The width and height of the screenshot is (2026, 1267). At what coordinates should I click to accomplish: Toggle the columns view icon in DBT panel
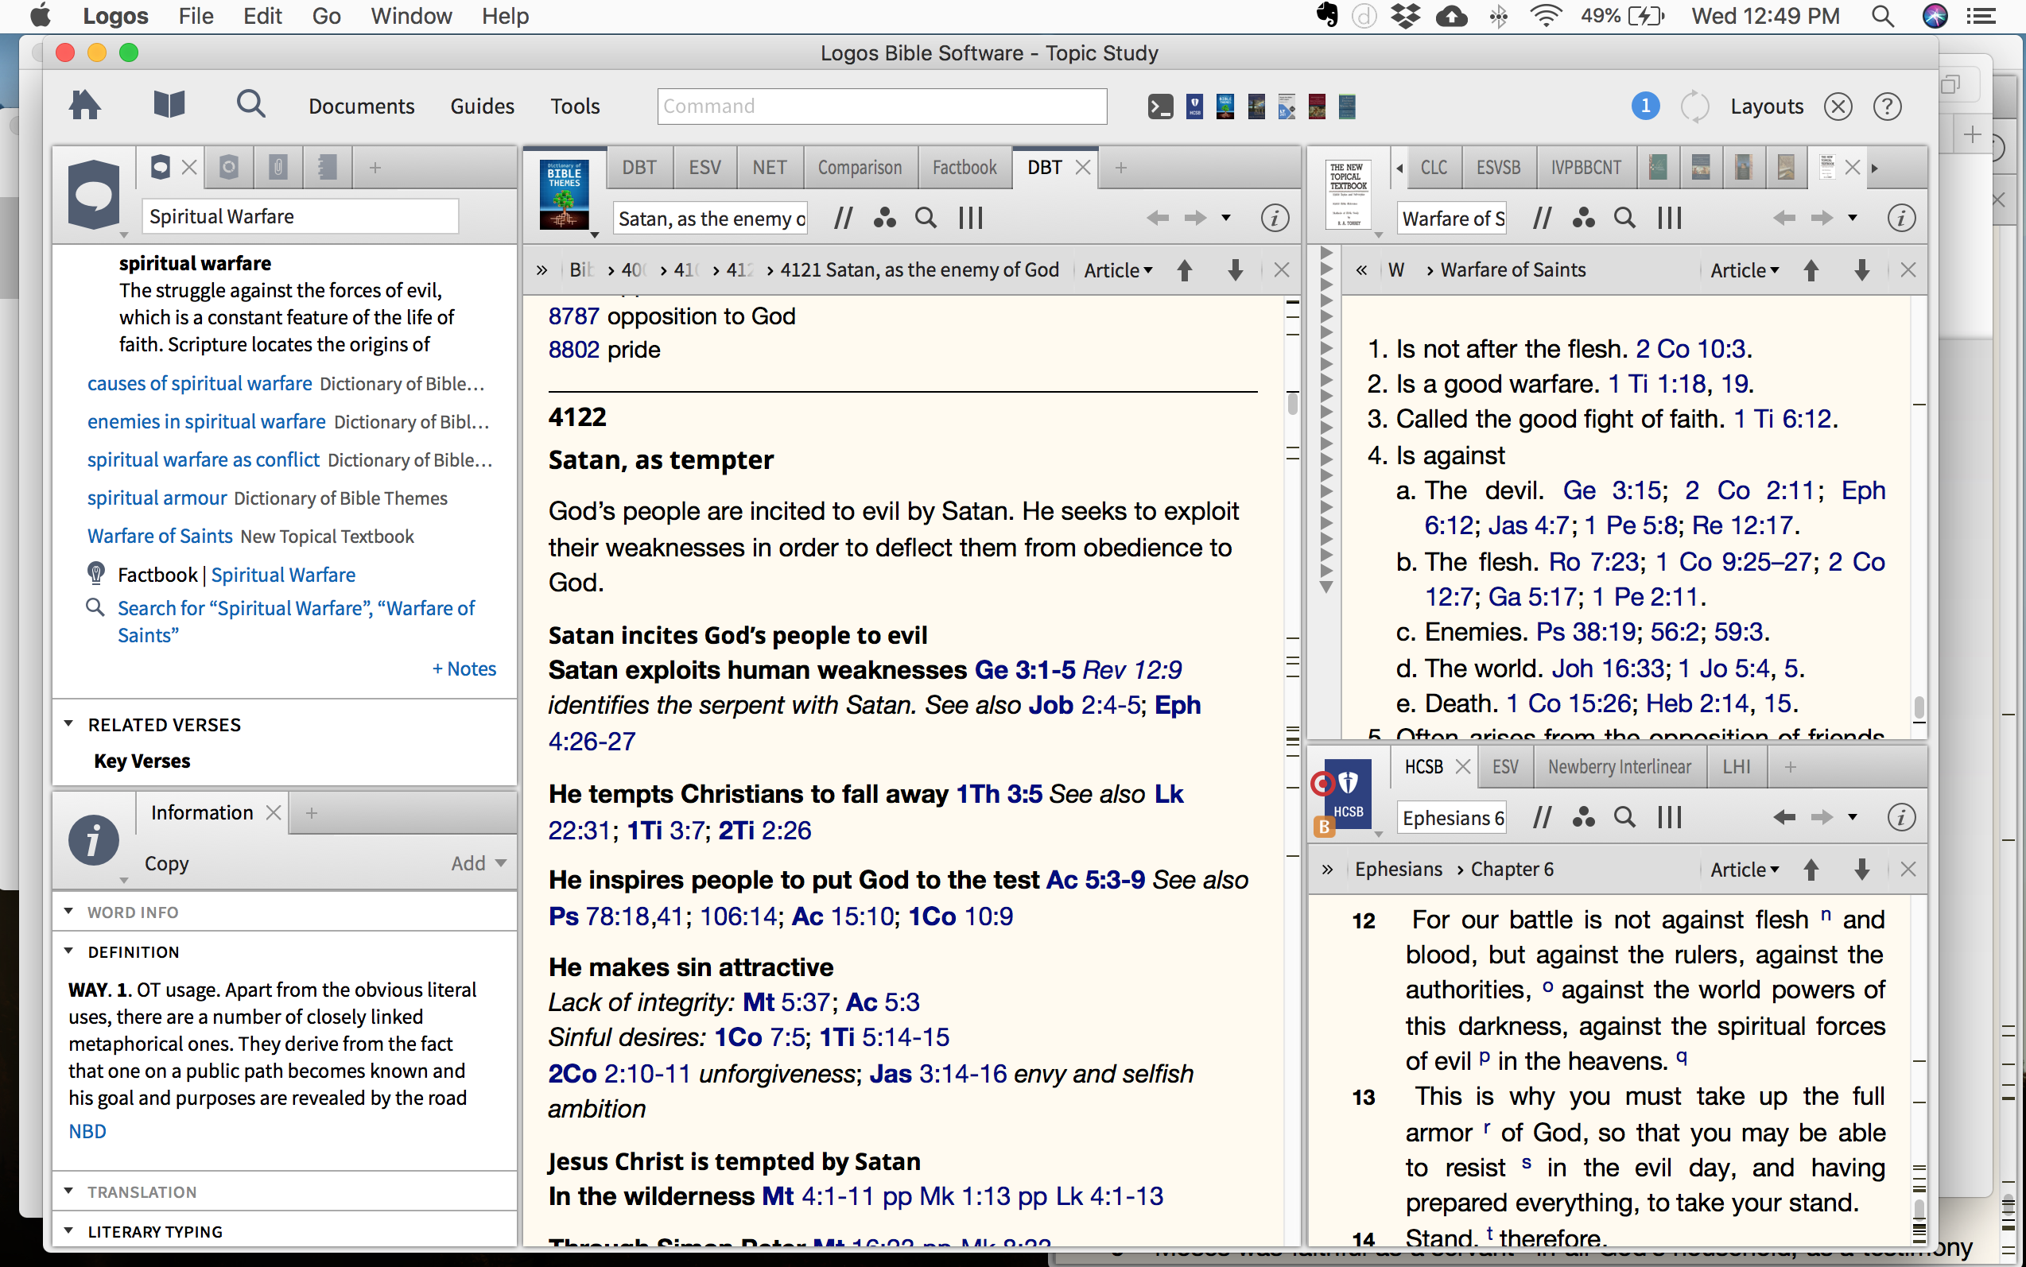click(971, 219)
